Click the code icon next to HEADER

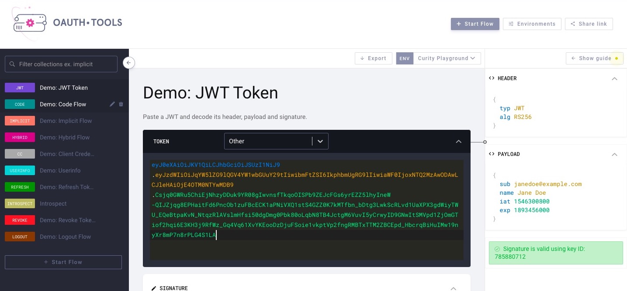coord(492,78)
